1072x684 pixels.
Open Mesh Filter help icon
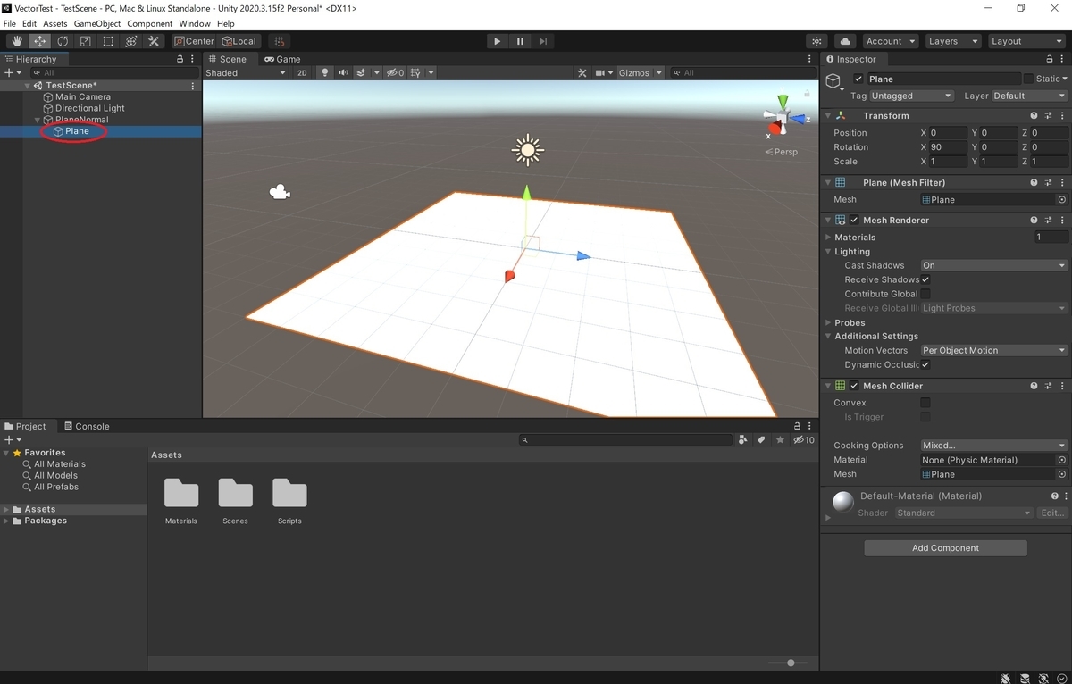pos(1034,182)
